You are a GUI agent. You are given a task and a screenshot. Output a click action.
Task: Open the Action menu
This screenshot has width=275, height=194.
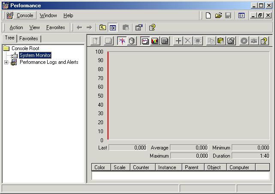point(16,27)
